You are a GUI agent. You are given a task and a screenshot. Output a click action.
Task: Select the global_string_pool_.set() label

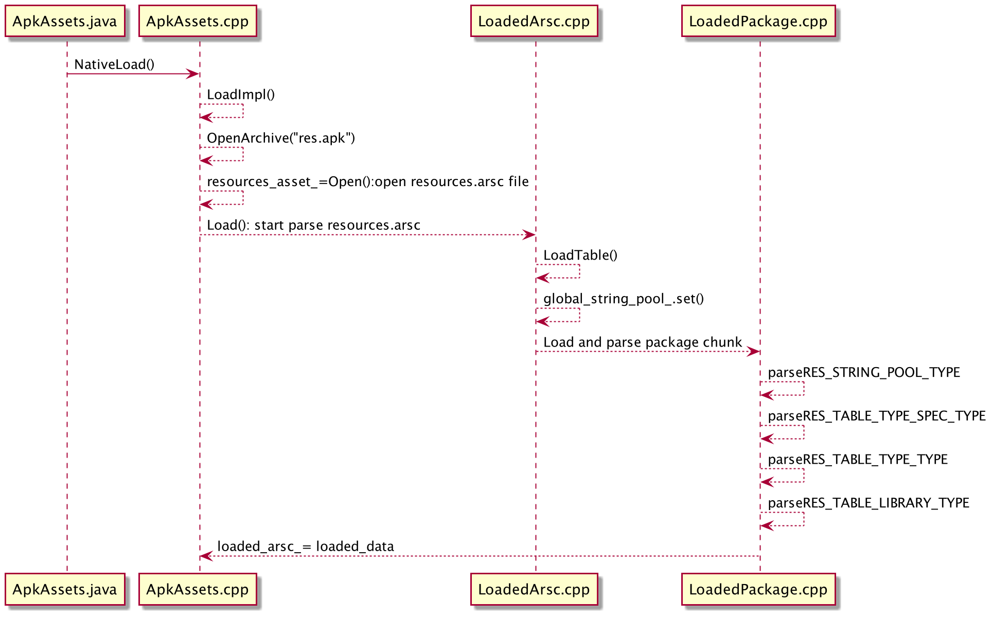(x=624, y=299)
